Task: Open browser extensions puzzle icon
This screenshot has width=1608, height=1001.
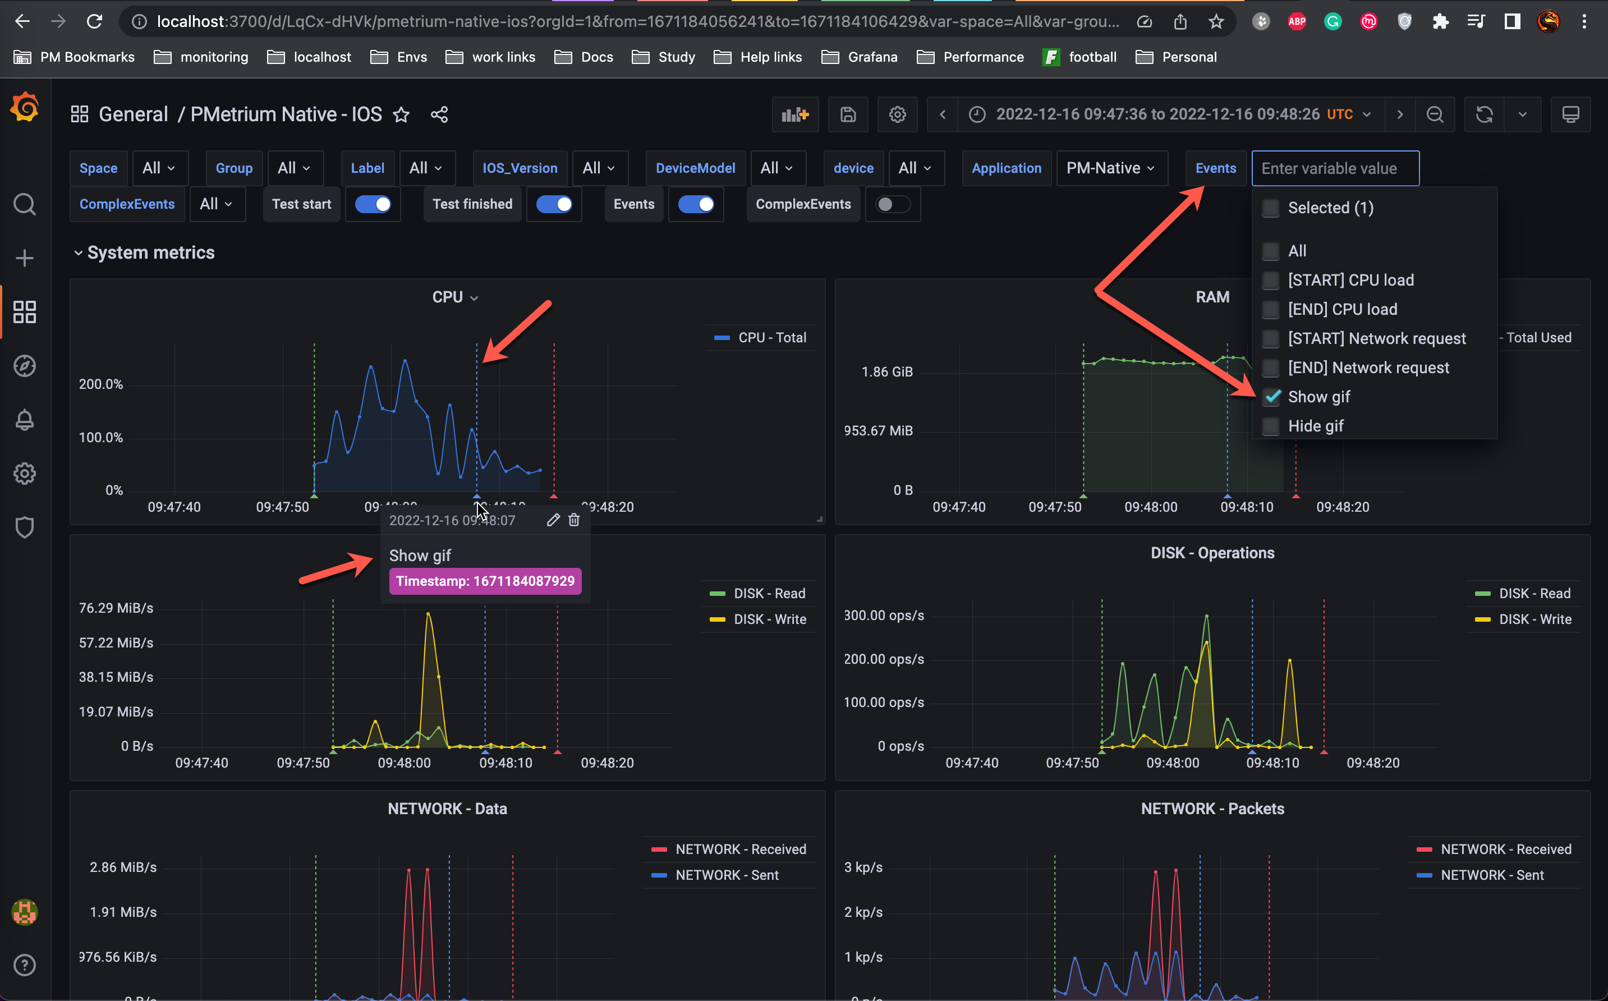Action: [1440, 22]
